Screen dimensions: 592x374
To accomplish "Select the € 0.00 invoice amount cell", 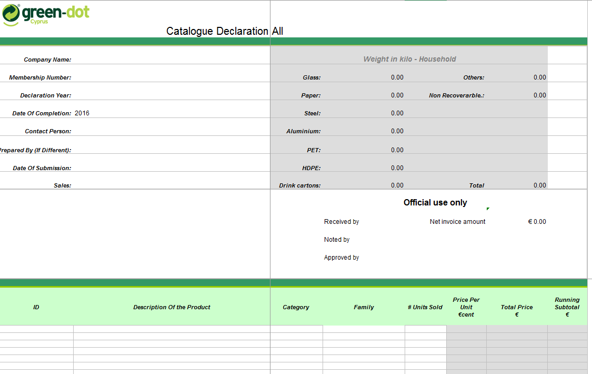I will coord(537,222).
